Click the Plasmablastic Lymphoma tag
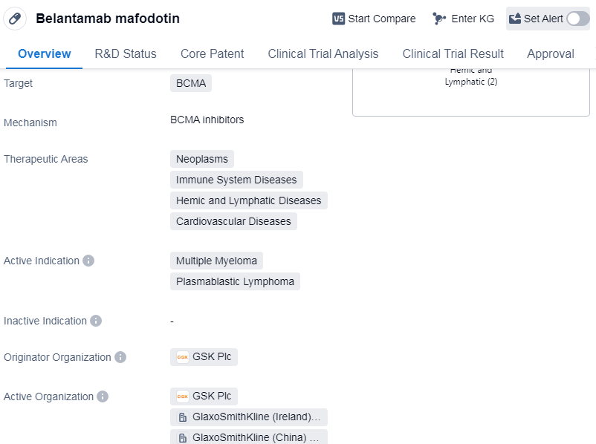 (235, 281)
